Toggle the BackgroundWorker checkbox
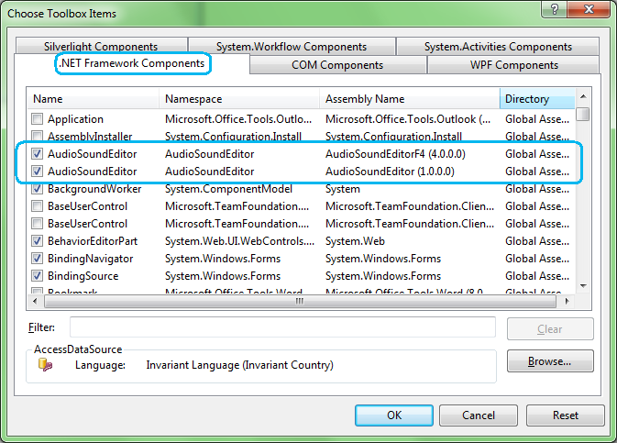This screenshot has width=617, height=443. click(38, 189)
